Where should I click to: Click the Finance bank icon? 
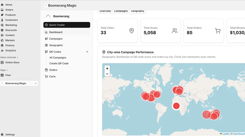coord(2,45)
